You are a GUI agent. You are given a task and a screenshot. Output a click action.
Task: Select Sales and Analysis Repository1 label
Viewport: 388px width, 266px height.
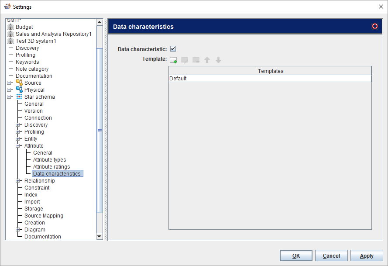[53, 34]
